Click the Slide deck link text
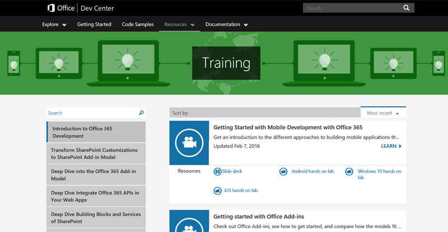 click(232, 171)
